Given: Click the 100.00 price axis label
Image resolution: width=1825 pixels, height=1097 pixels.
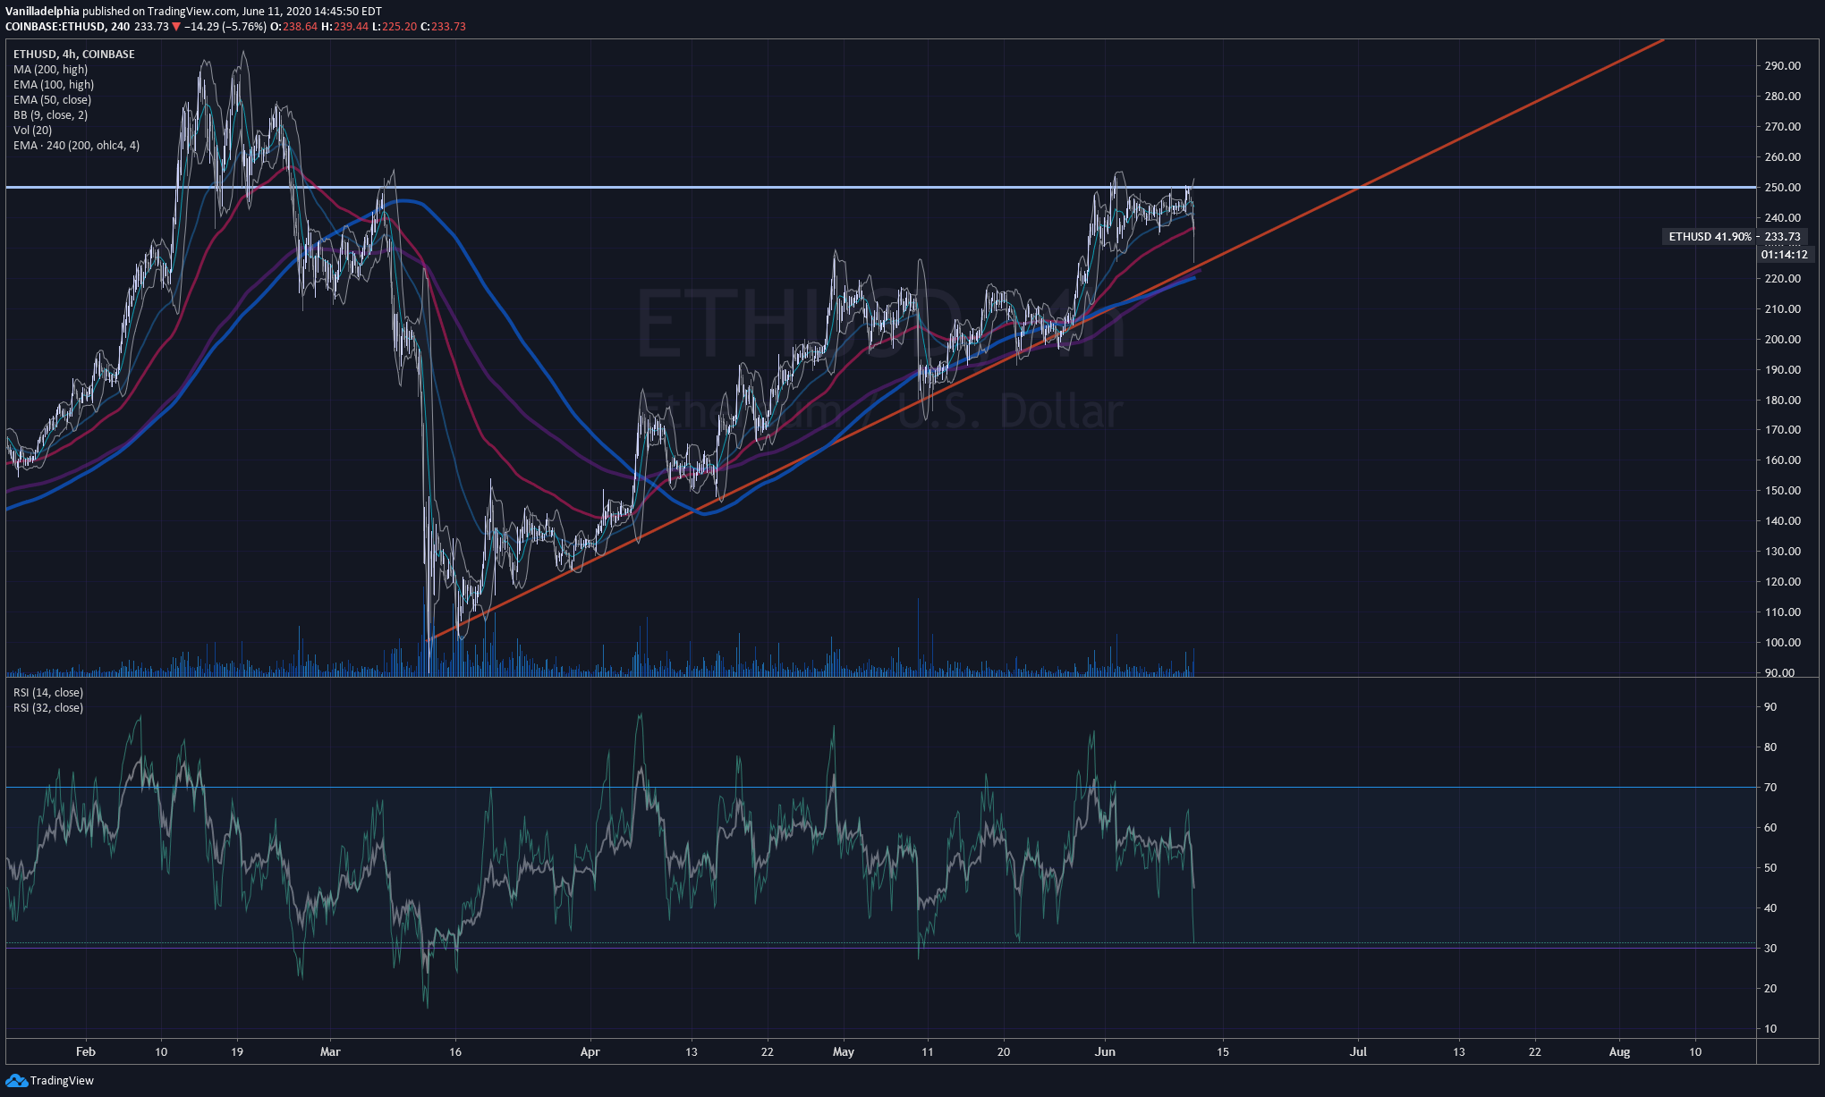Looking at the screenshot, I should click(1783, 643).
